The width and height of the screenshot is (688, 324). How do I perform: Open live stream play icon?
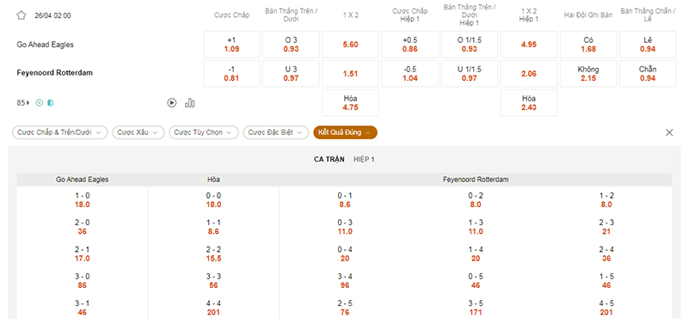coord(172,103)
